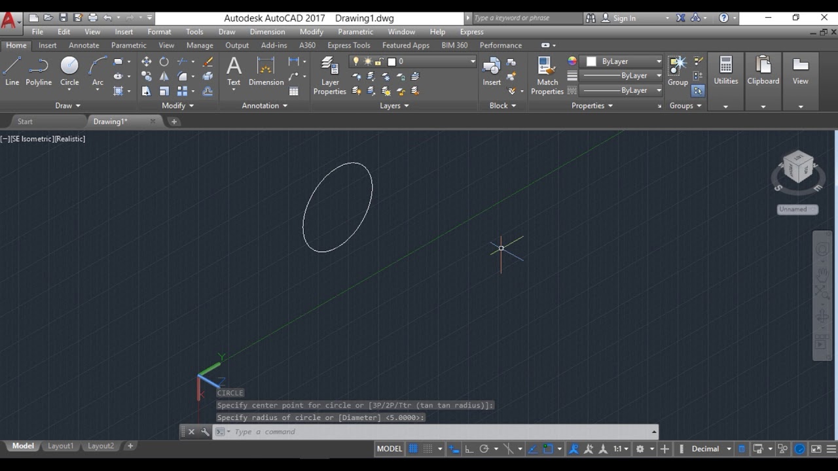This screenshot has height=471, width=838.
Task: Click the MODEL space button in status bar
Action: point(390,449)
